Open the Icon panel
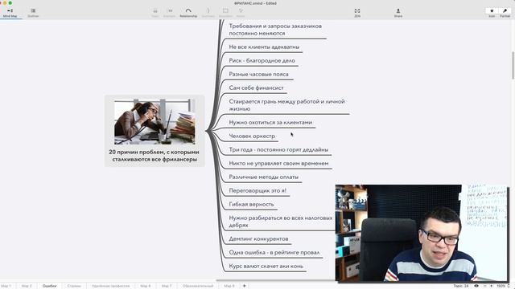Image resolution: width=515 pixels, height=289 pixels. pos(492,13)
